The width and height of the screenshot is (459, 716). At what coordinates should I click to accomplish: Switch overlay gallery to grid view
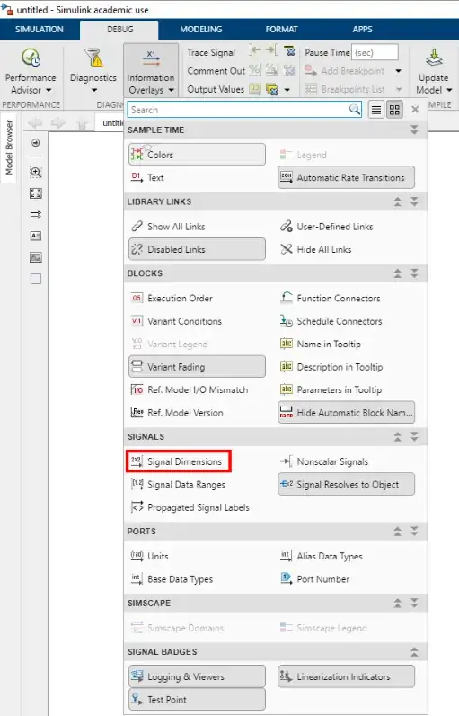point(394,110)
